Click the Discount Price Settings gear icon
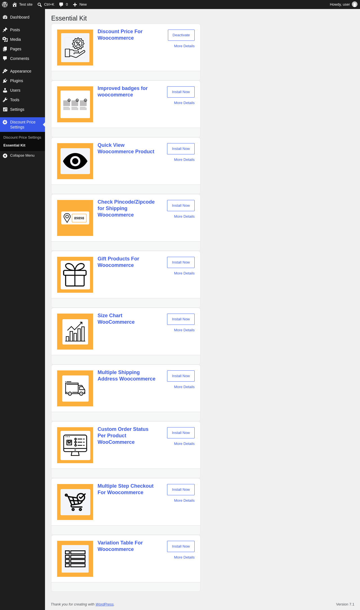This screenshot has width=360, height=610. (x=5, y=122)
